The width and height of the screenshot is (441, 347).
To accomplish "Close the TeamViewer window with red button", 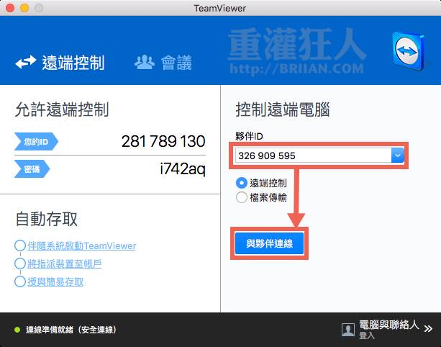I will pos(10,8).
